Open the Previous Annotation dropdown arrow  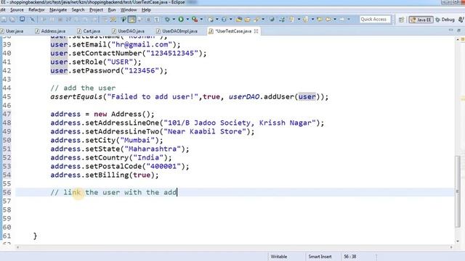click(x=312, y=20)
